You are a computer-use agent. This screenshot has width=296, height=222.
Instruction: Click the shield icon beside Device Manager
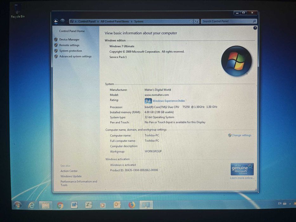click(x=56, y=39)
